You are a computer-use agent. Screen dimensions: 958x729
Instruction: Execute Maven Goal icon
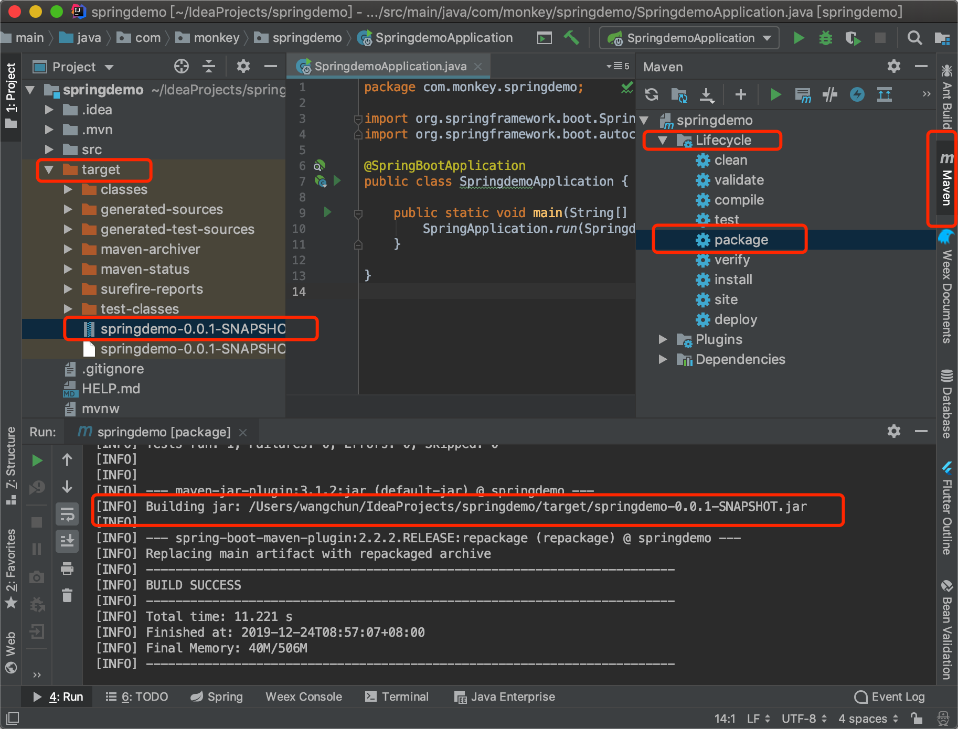coord(803,95)
